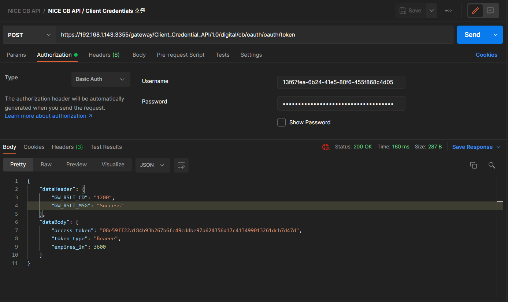508x302 pixels.
Task: Open the JSON format dropdown
Action: pos(152,165)
